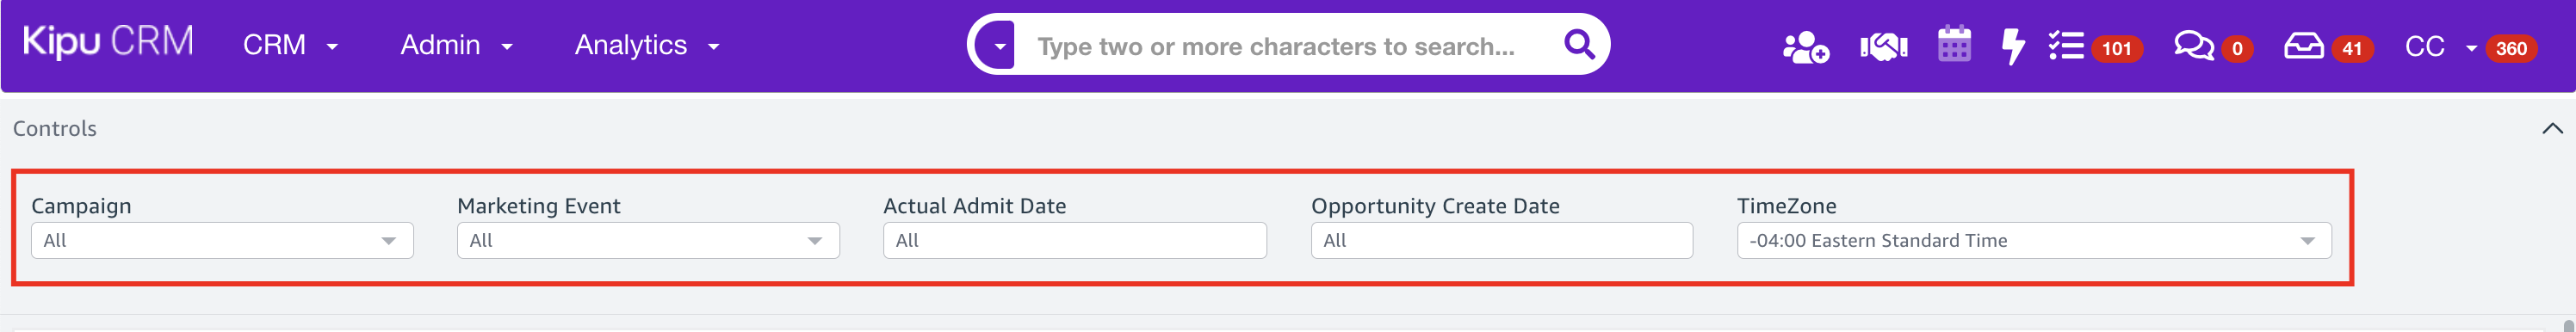The image size is (2576, 332).
Task: Collapse the Controls panel chevron
Action: pyautogui.click(x=2552, y=128)
